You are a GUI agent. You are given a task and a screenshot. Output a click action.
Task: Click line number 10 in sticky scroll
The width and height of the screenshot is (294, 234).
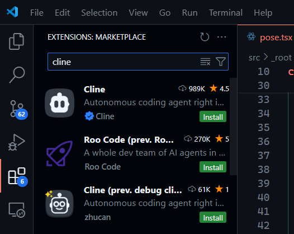point(263,72)
